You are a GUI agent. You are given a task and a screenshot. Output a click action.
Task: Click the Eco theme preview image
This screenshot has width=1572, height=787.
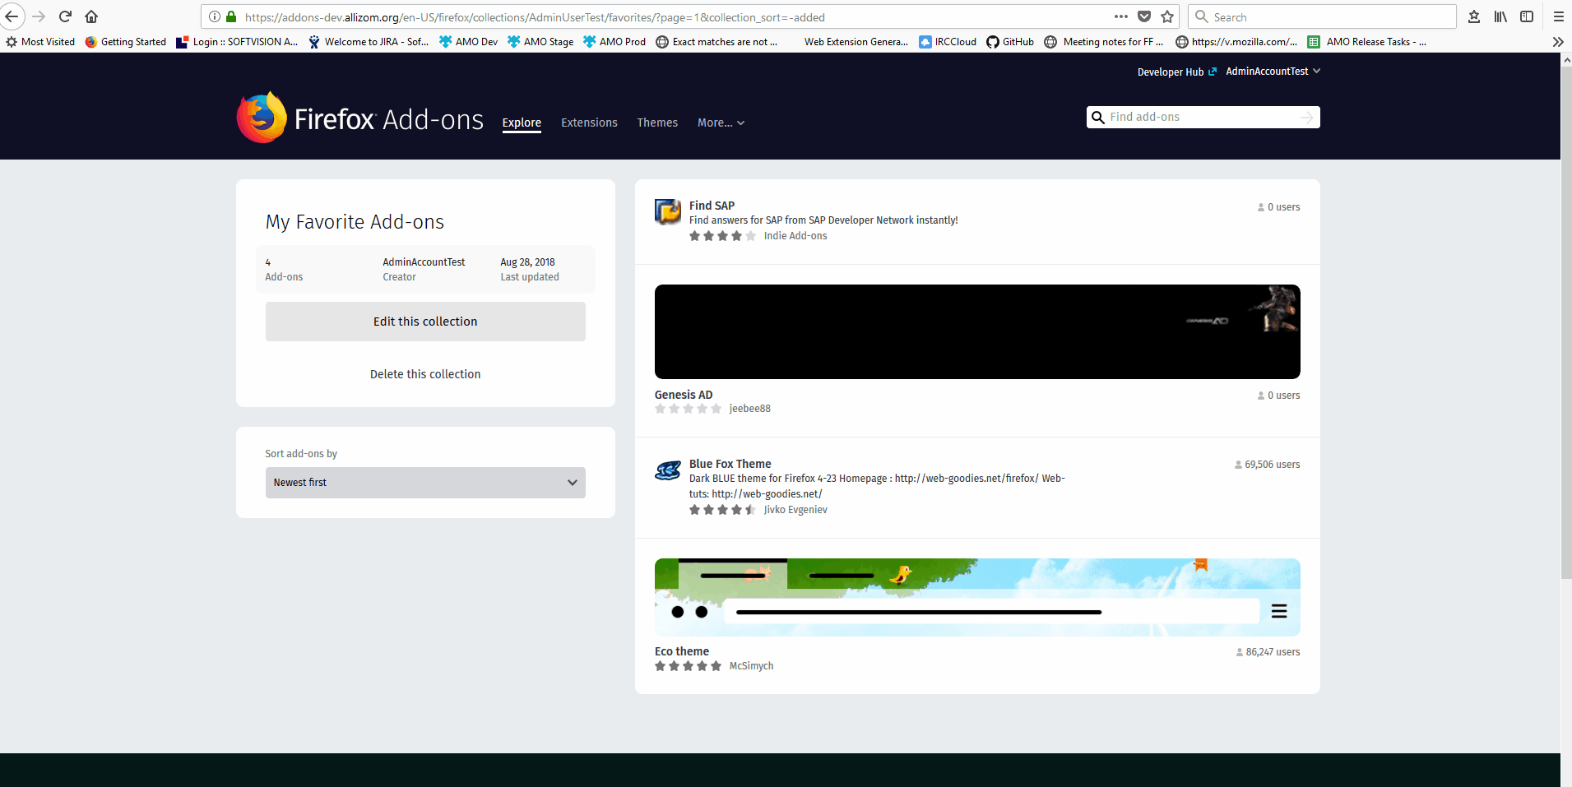(x=977, y=597)
